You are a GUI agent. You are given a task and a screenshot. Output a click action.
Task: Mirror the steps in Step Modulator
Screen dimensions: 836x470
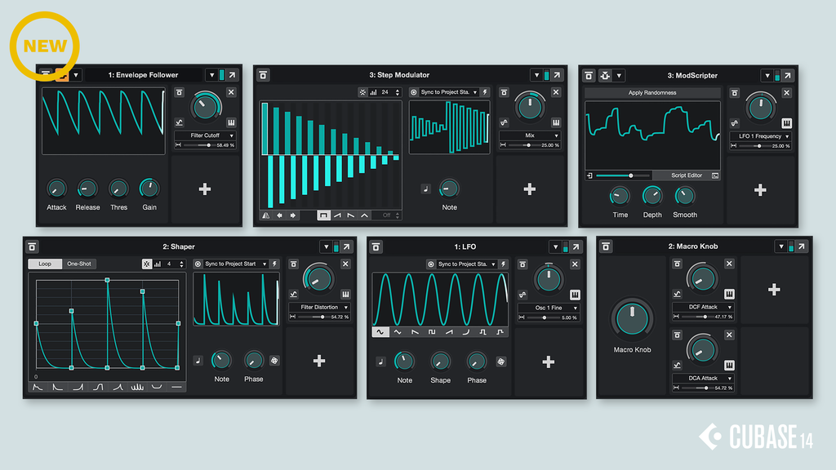point(265,215)
